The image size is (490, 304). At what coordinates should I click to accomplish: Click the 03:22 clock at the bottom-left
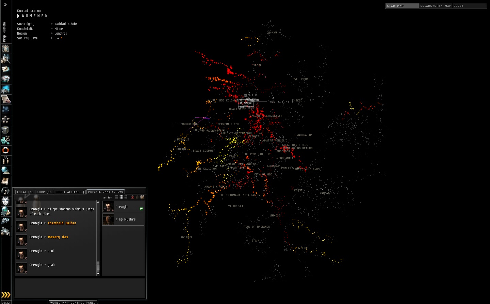(x=6, y=302)
